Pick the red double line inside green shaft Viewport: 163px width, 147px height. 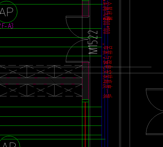85,124
